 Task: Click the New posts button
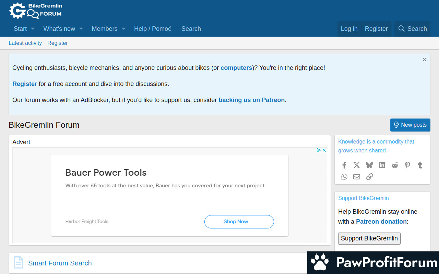[x=410, y=125]
